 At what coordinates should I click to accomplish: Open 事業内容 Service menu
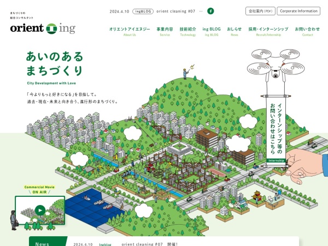point(165,32)
